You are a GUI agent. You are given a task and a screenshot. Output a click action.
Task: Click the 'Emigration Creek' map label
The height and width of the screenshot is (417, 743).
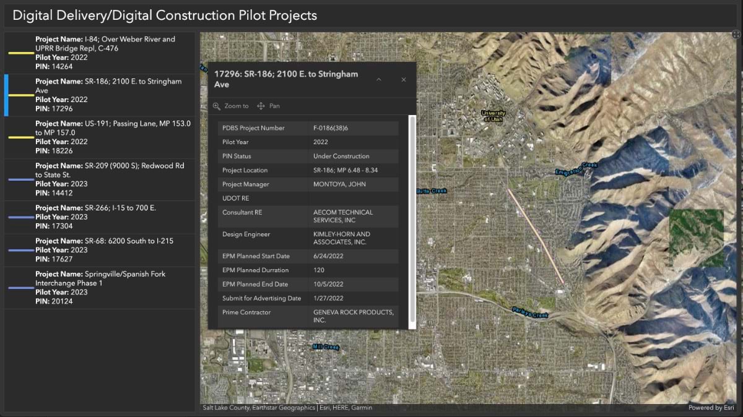point(576,168)
